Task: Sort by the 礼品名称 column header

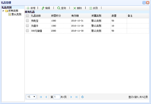Action: [40, 16]
